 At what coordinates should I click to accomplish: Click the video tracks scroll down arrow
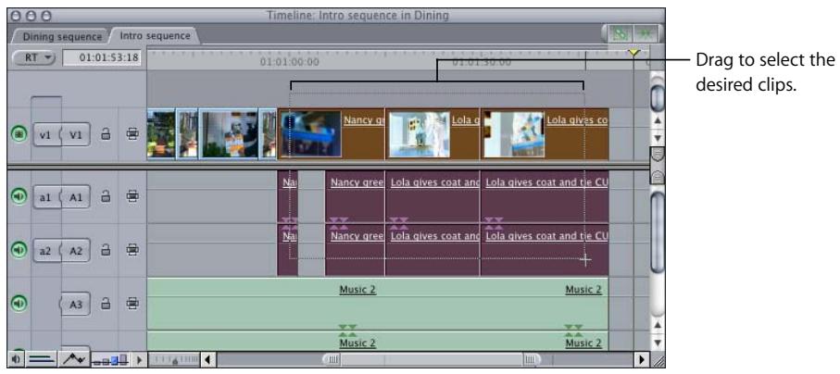tap(658, 138)
